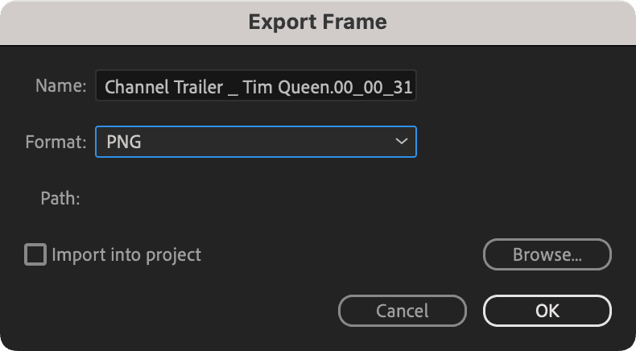Click the Format dropdown chevron arrow
The image size is (636, 351).
401,142
